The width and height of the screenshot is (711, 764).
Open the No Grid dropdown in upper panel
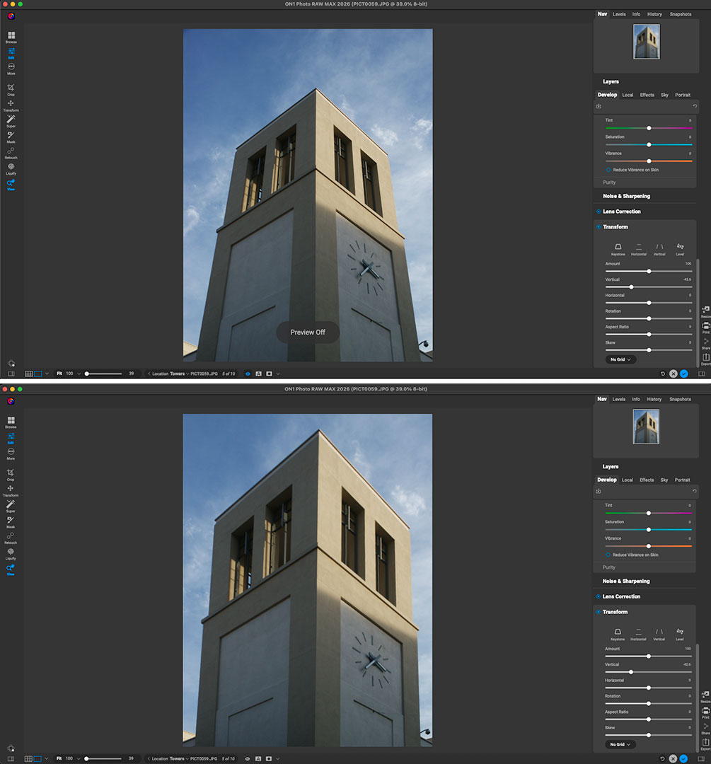coord(620,359)
